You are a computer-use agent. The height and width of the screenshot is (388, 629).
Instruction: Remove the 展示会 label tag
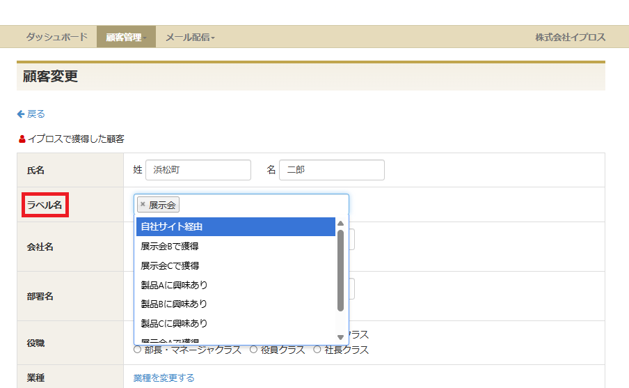143,205
